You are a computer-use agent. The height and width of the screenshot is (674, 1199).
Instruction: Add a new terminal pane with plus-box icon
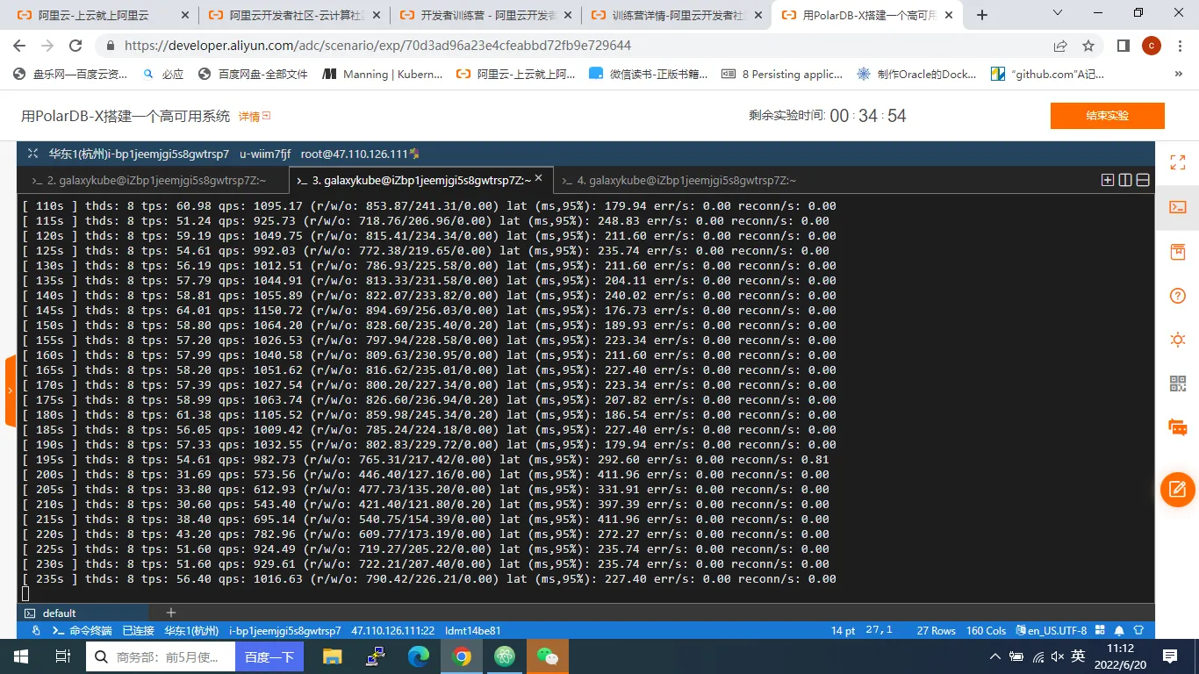click(x=1108, y=180)
